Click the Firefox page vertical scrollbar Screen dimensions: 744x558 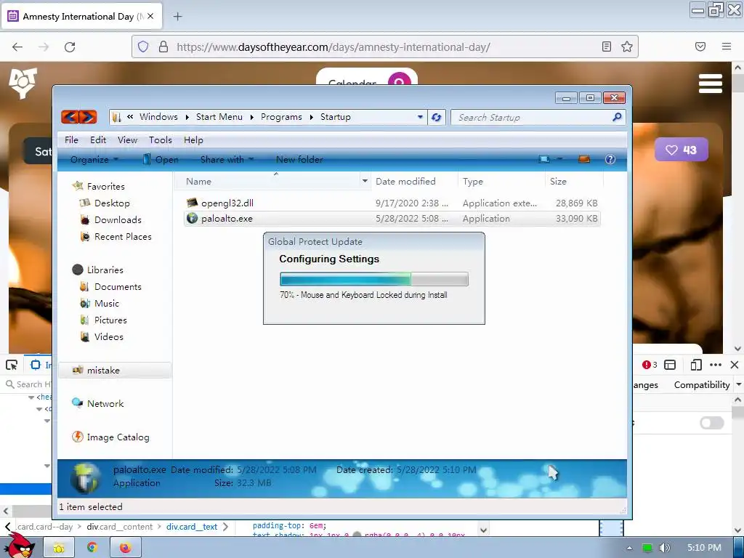[737, 208]
